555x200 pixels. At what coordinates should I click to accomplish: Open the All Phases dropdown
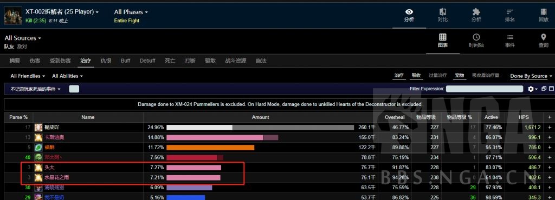pos(131,12)
